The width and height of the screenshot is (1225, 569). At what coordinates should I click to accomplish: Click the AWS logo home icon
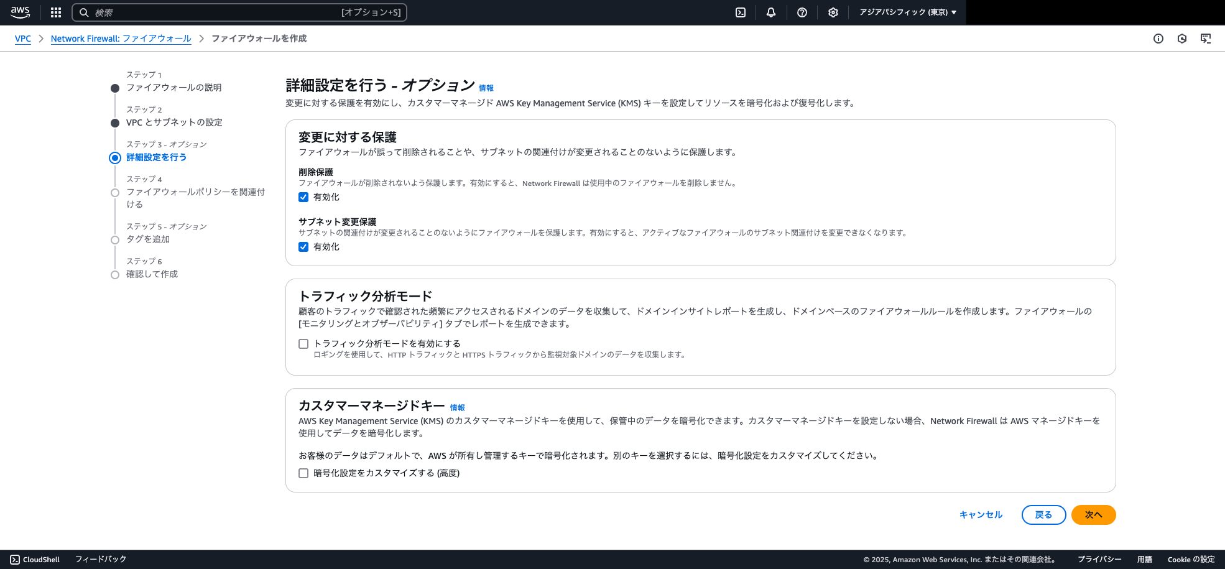[x=20, y=12]
